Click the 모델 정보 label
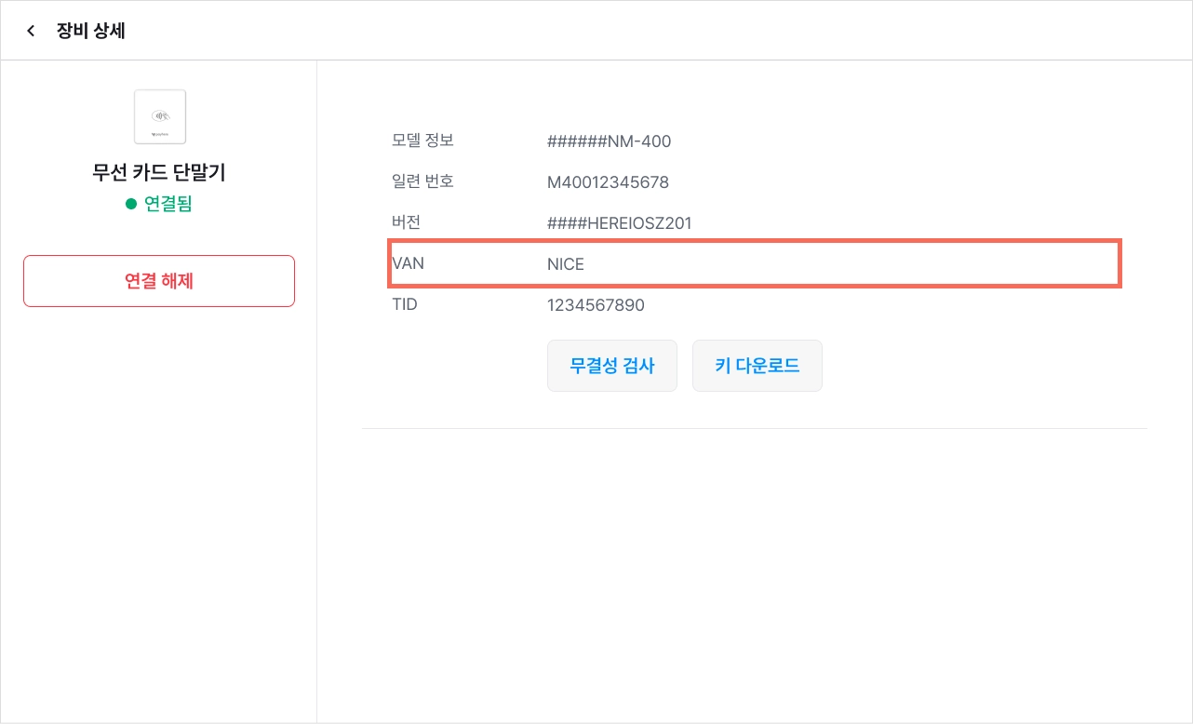This screenshot has height=724, width=1193. pyautogui.click(x=422, y=141)
